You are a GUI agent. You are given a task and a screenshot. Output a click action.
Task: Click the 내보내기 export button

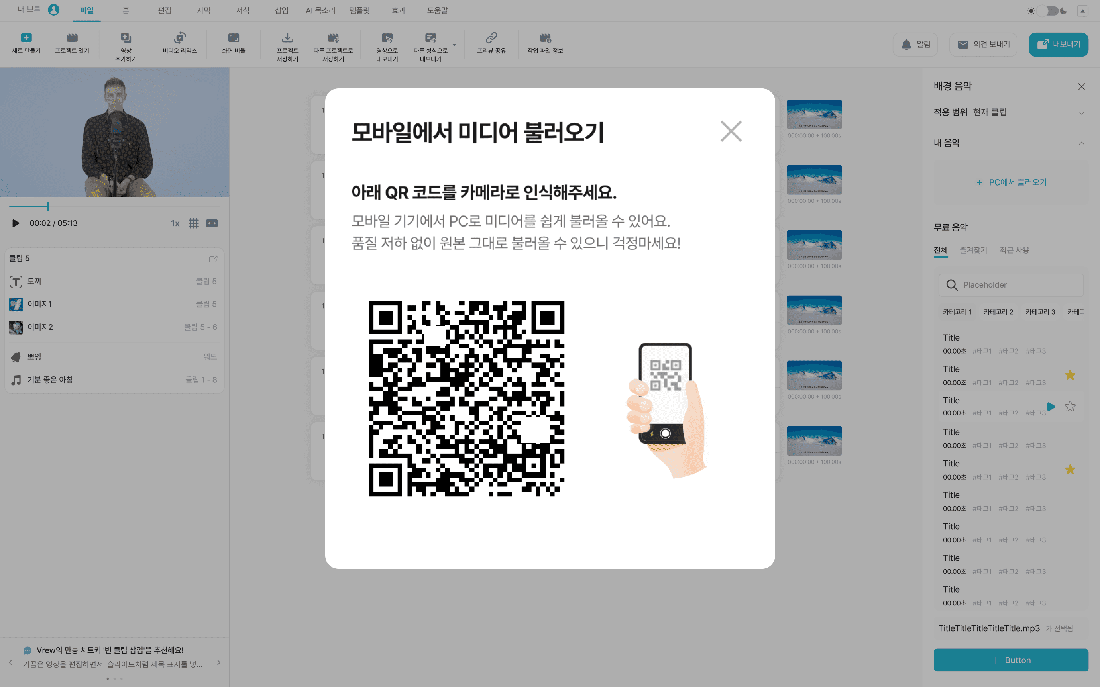pyautogui.click(x=1058, y=45)
